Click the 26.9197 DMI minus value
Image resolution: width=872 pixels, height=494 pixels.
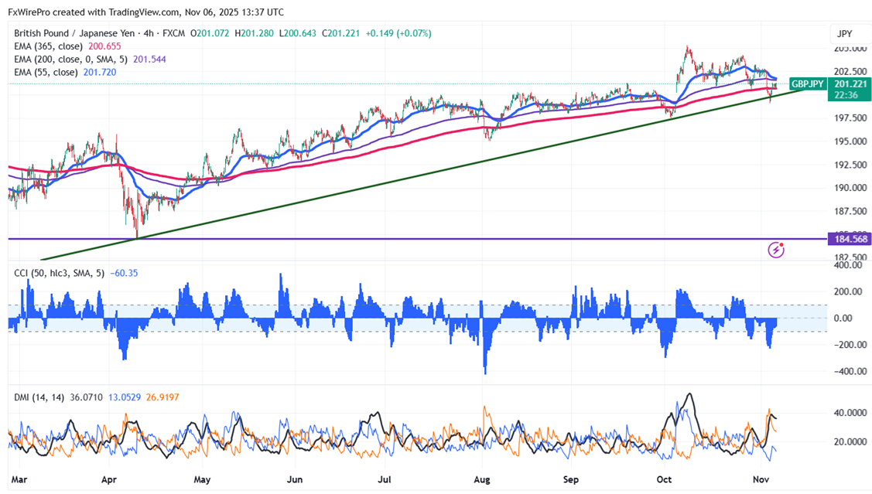tap(162, 397)
